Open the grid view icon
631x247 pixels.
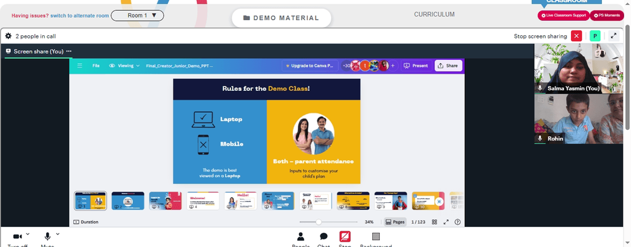[435, 222]
